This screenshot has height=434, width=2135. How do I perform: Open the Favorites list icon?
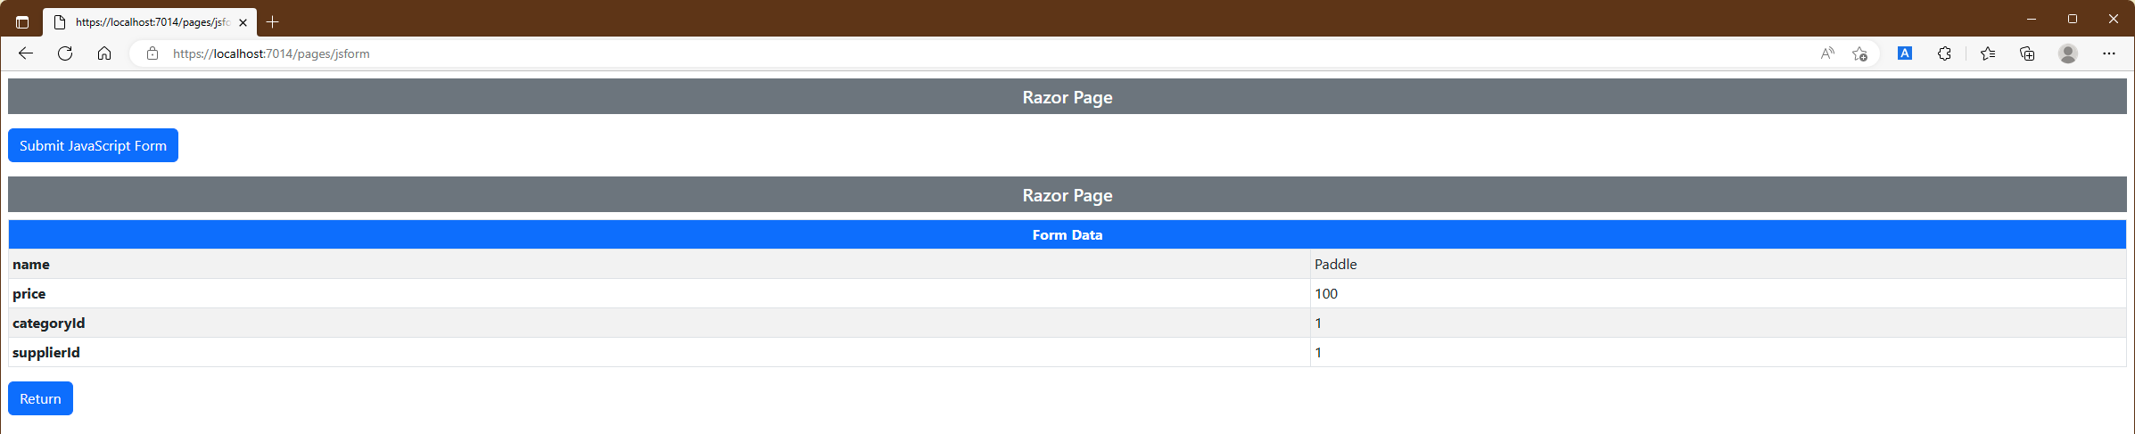pyautogui.click(x=1988, y=53)
